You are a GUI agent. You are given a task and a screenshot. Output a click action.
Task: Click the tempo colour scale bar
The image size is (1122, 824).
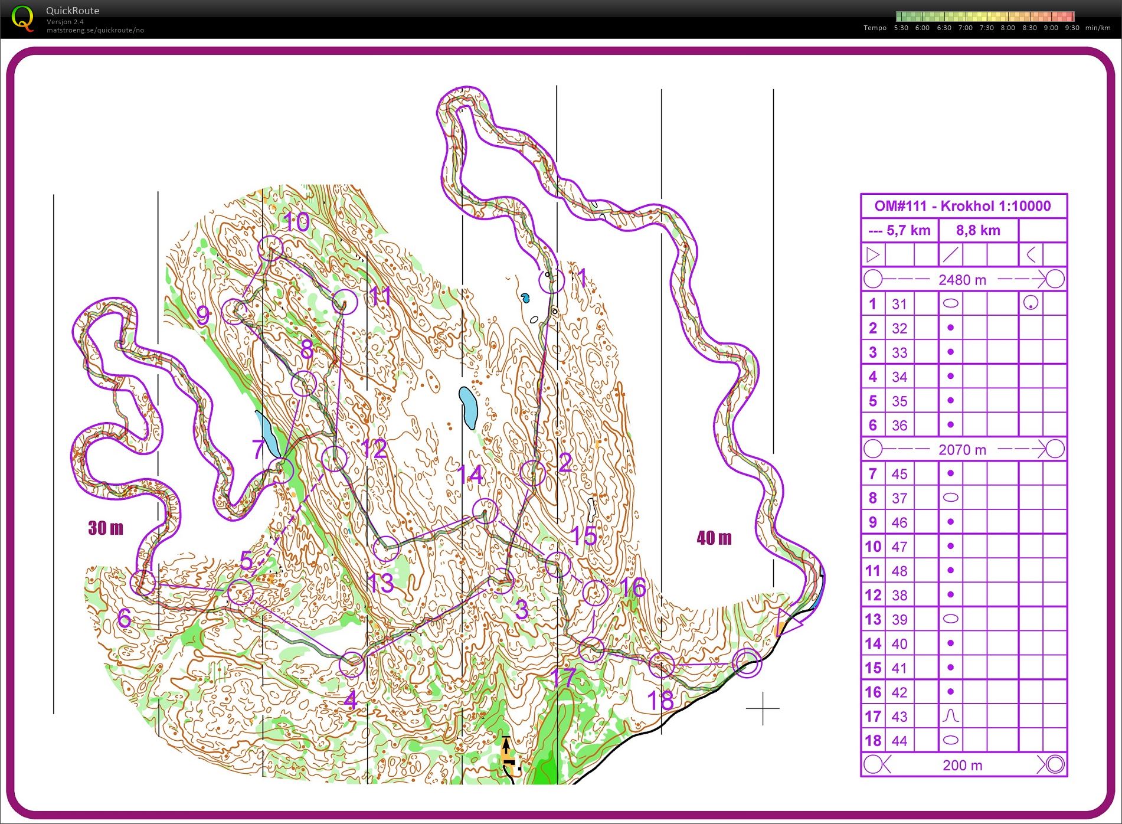(x=984, y=17)
